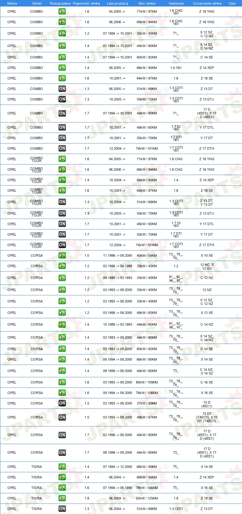The image size is (242, 514).
Task: Select the PB icon in TIGRA Z 14 XEP row
Action: [x=62, y=477]
